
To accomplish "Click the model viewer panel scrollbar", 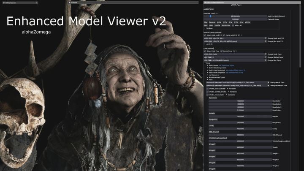I will click(300, 37).
